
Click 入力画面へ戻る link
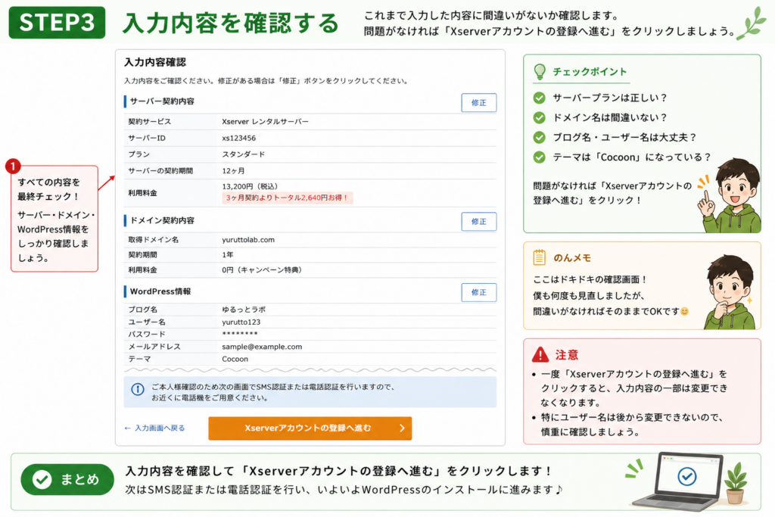click(154, 428)
